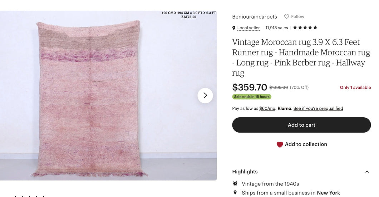
Task: Click the clock icon beside Vintage
Action: pos(235,184)
